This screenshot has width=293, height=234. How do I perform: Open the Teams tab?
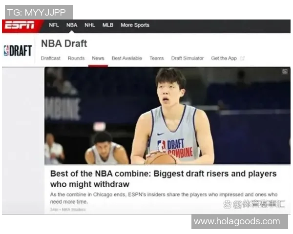[x=157, y=58]
